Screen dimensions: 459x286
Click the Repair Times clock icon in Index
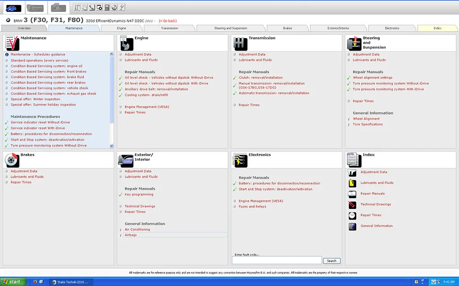(x=353, y=216)
